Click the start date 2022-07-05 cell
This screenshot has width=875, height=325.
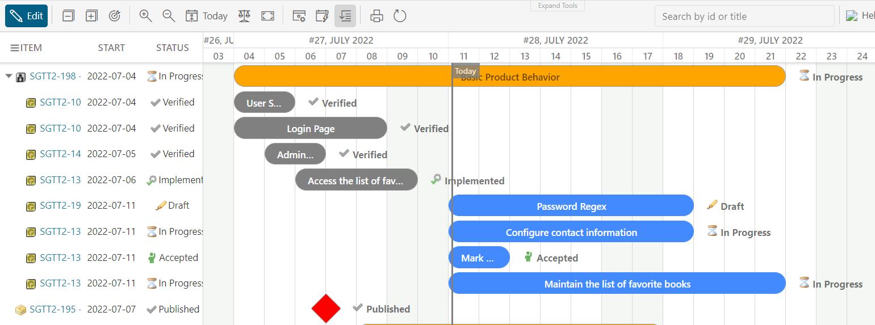(112, 154)
